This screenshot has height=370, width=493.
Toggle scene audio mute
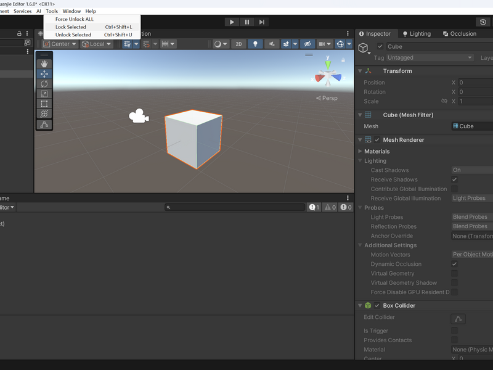[272, 44]
